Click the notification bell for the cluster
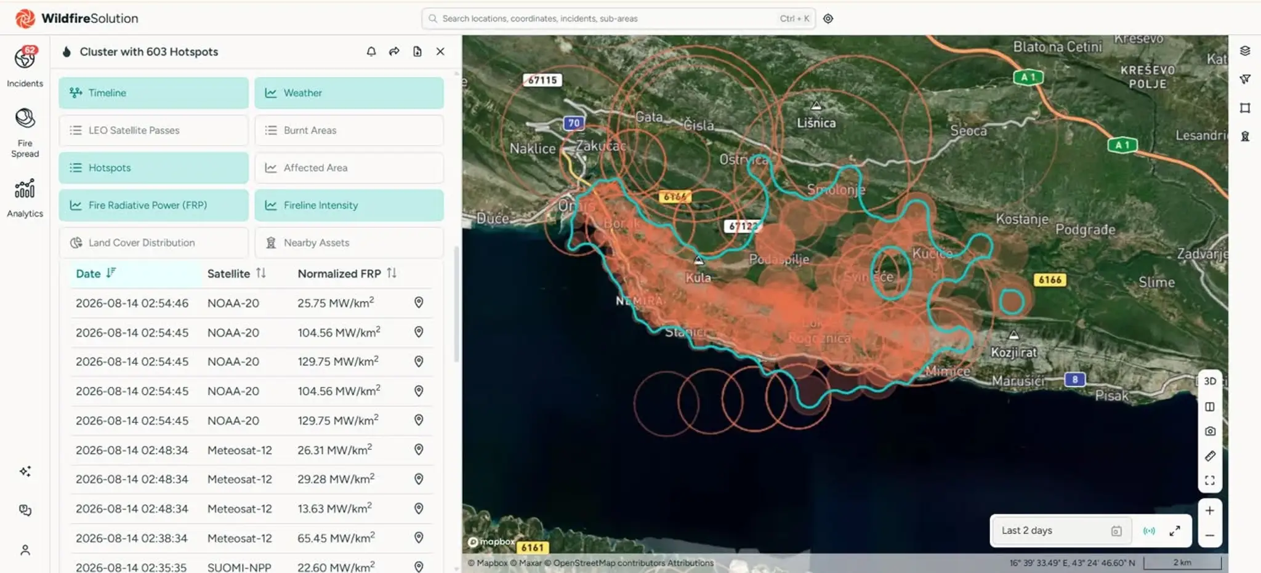 point(371,52)
